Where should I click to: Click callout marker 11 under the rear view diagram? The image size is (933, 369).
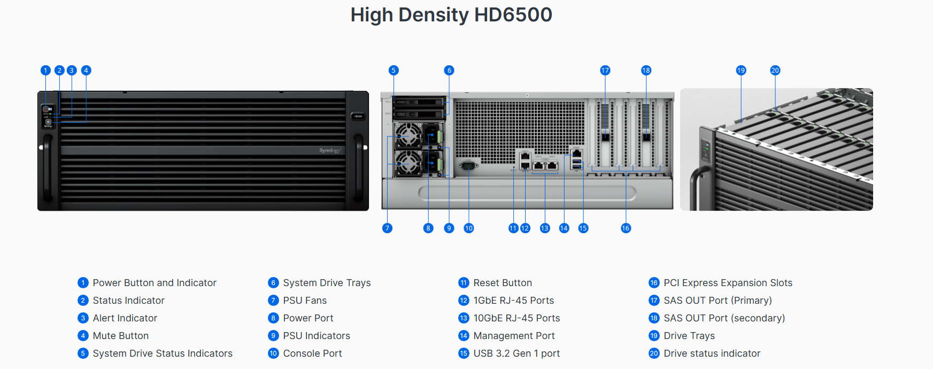coord(513,228)
